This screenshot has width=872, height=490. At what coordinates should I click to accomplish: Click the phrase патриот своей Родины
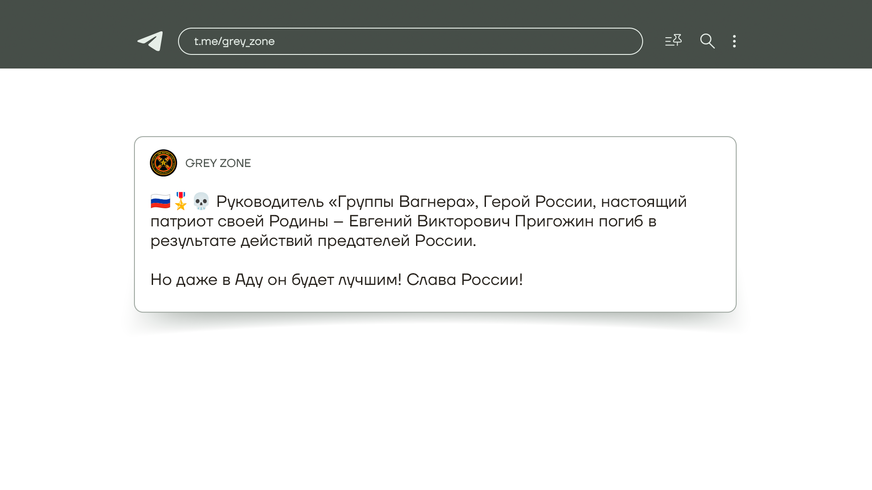tap(239, 221)
